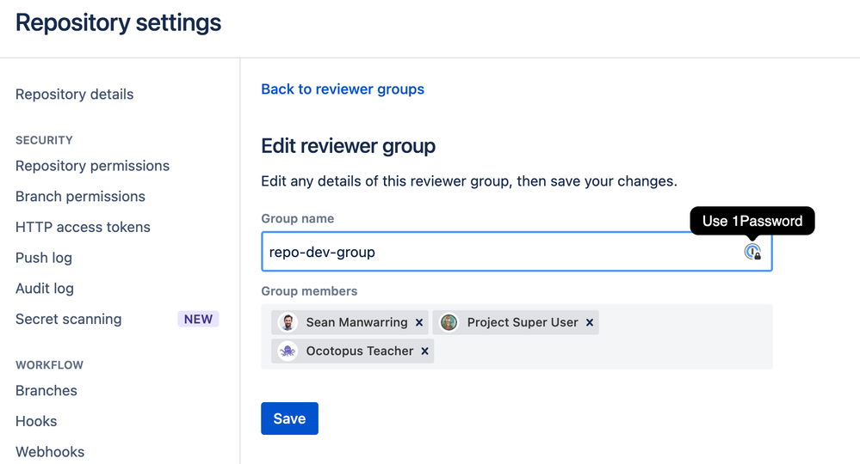Click Project Super User's avatar

click(x=449, y=323)
